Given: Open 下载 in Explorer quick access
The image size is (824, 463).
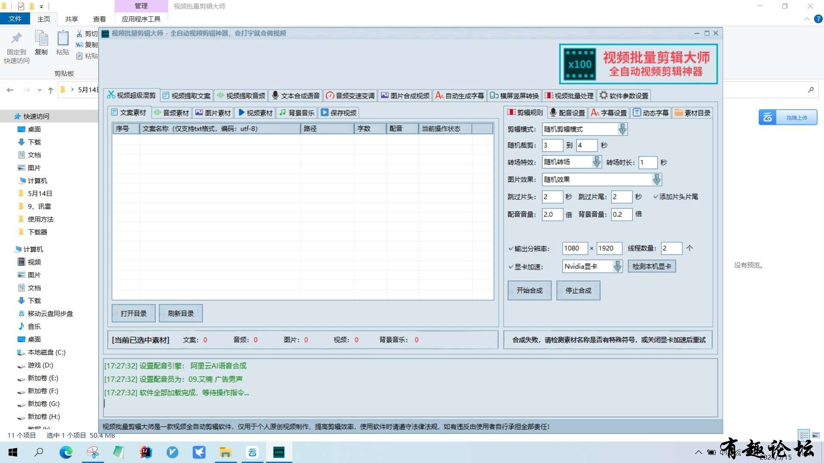Looking at the screenshot, I should [x=34, y=142].
